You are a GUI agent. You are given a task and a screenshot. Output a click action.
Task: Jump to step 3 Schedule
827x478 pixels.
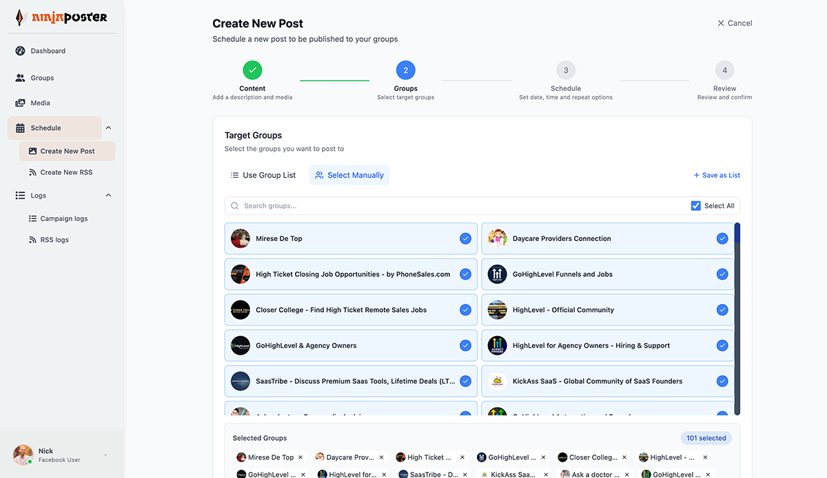point(566,70)
